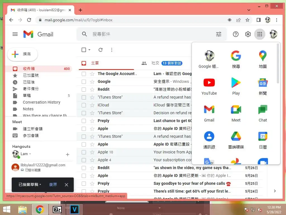This screenshot has width=286, height=215.
Task: Click Undo (復原) in the discard toast
Action: point(53,185)
